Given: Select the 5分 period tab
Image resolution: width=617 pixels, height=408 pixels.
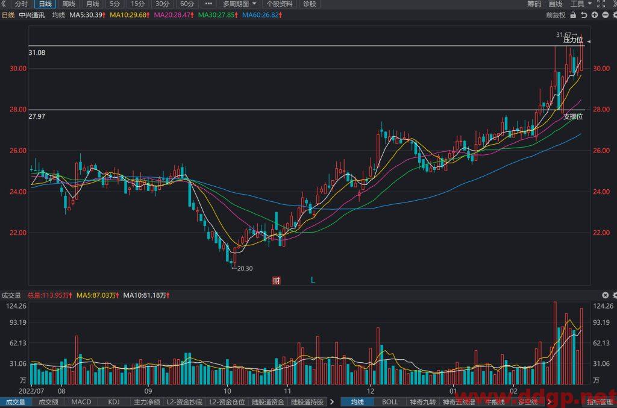Looking at the screenshot, I should pos(115,4).
